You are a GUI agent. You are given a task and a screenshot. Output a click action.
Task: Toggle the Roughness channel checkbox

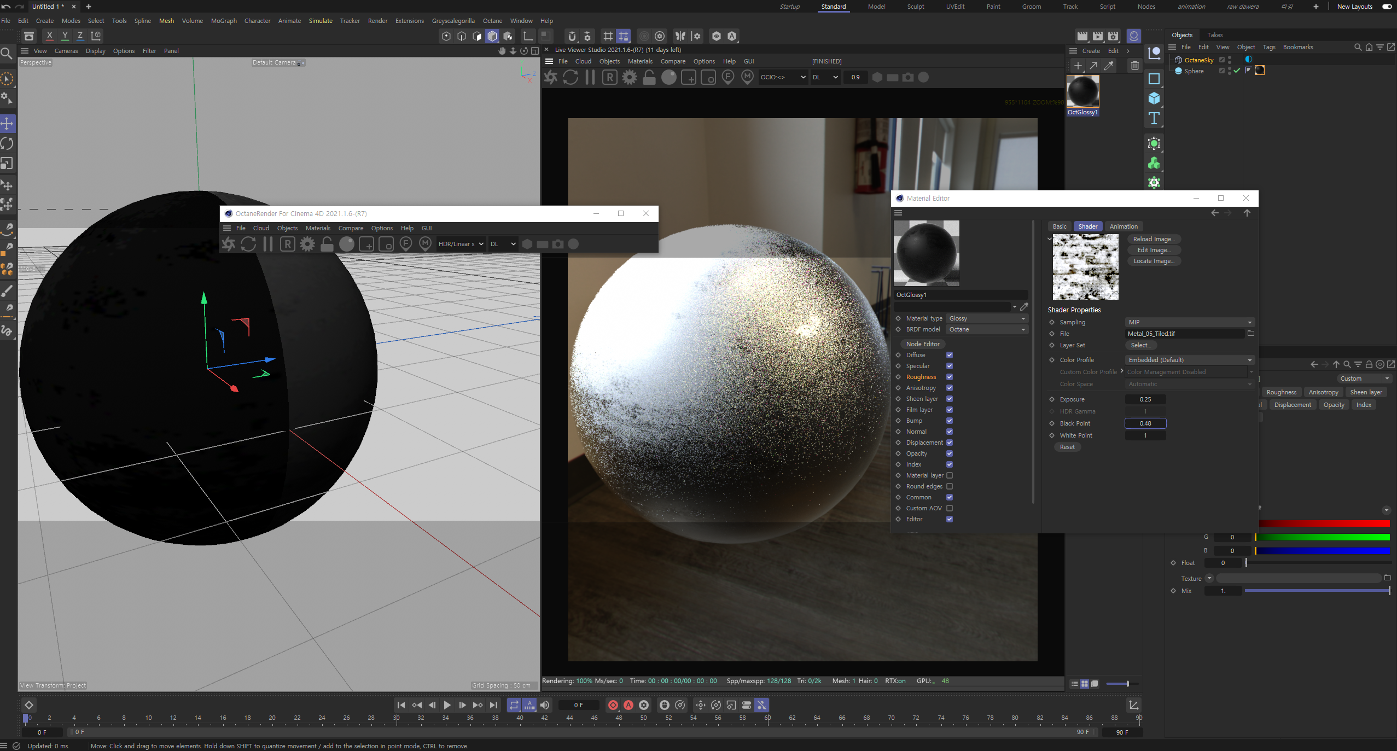[950, 377]
